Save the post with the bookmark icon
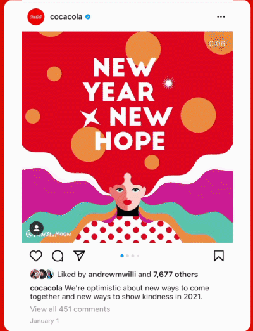 point(219,256)
